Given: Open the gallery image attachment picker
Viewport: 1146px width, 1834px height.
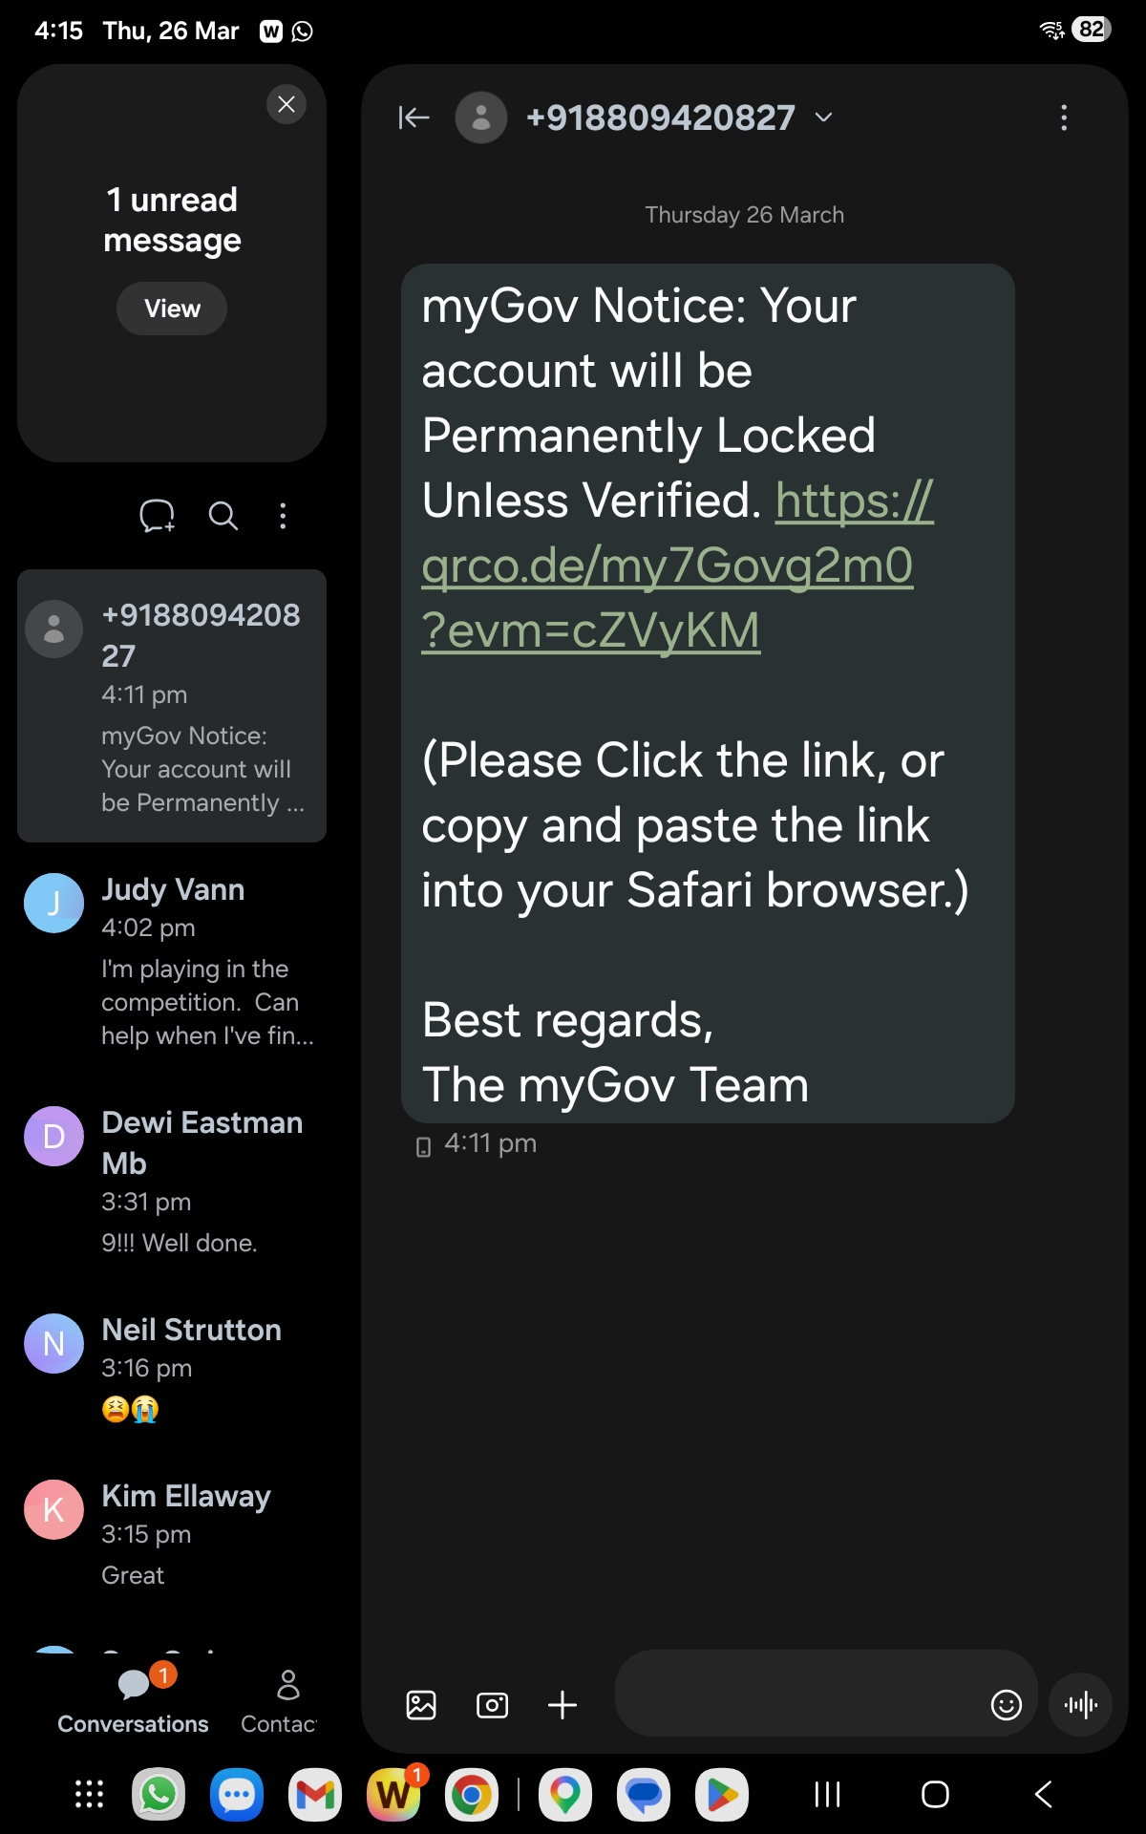Looking at the screenshot, I should click(x=421, y=1705).
